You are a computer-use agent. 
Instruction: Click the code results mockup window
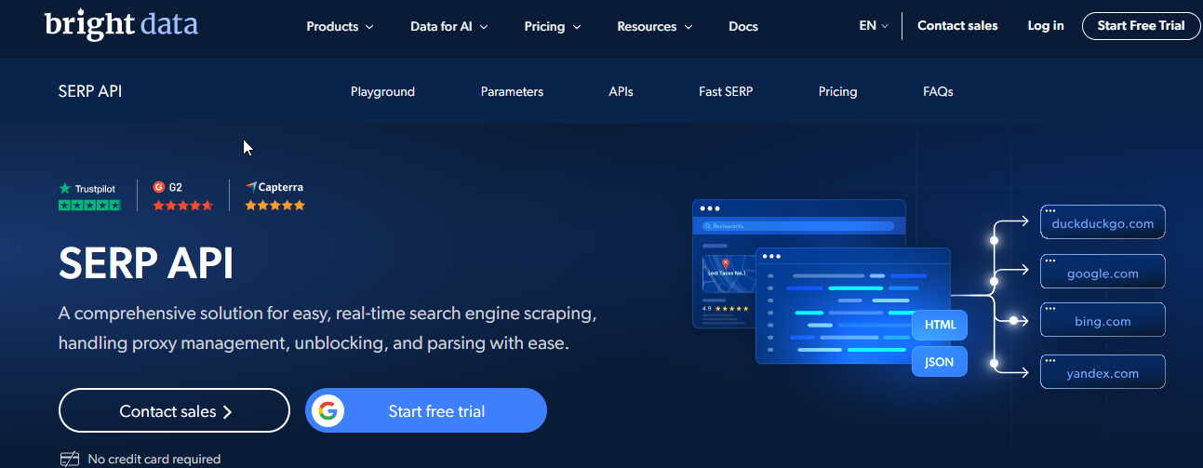coord(852,305)
